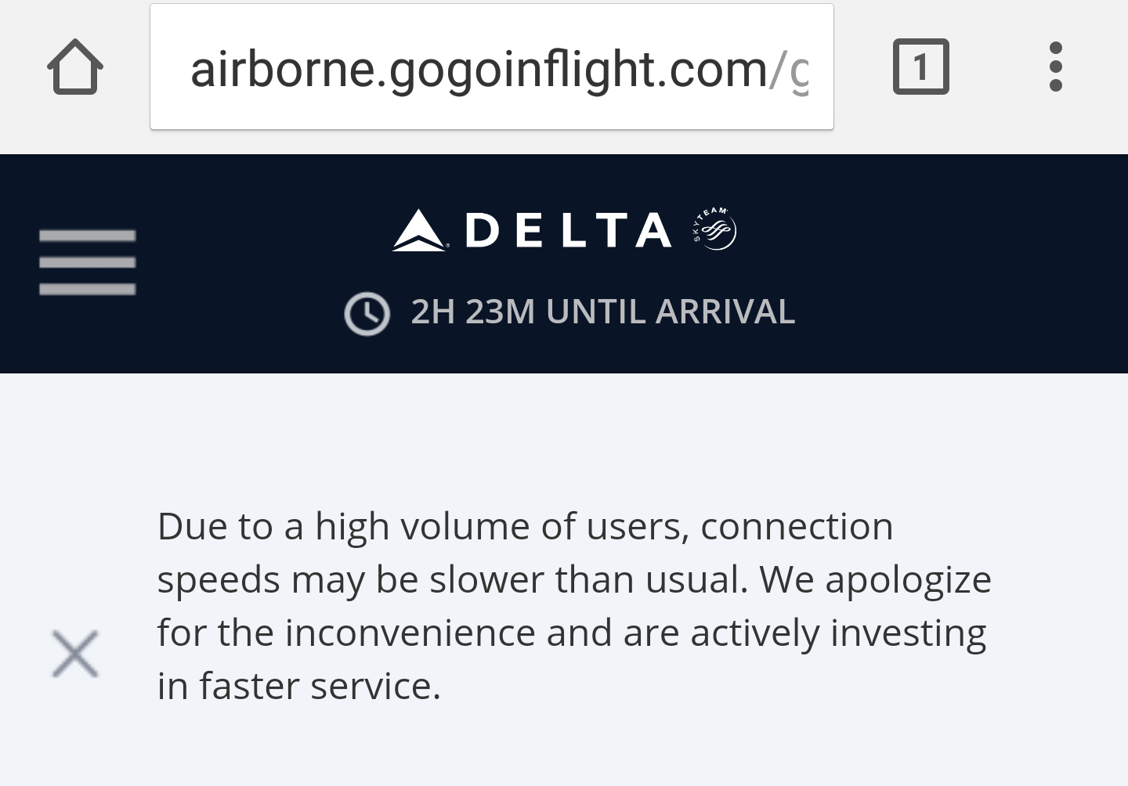Screen dimensions: 1128x786
Task: Tap the browser home icon
Action: (75, 67)
